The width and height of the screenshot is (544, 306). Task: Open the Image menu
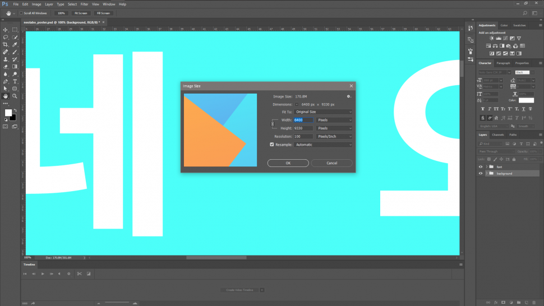36,4
